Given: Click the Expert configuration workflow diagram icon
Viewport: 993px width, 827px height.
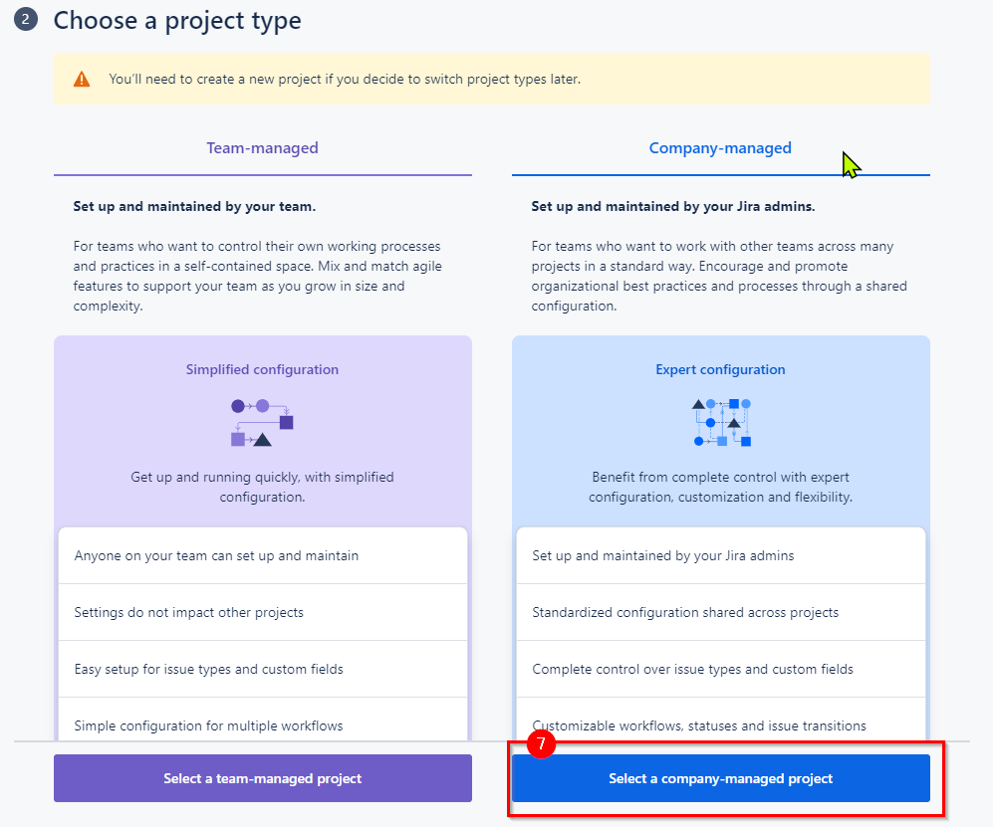Looking at the screenshot, I should point(721,423).
